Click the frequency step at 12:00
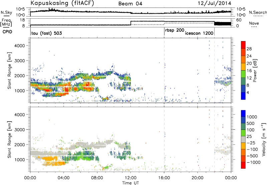This screenshot has width=267, height=185. pyautogui.click(x=130, y=23)
